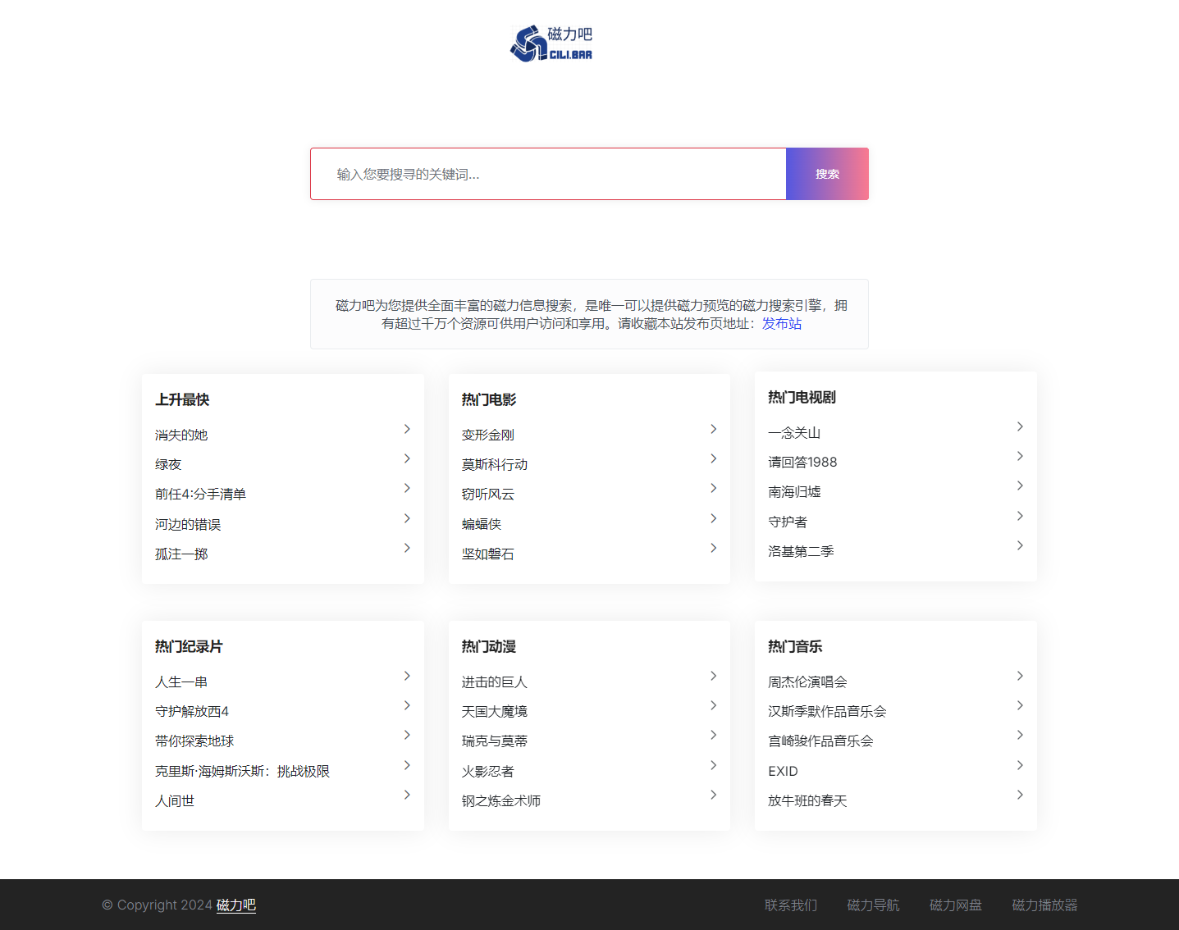Click the chevron next to 人生一串
This screenshot has width=1179, height=930.
click(x=407, y=676)
